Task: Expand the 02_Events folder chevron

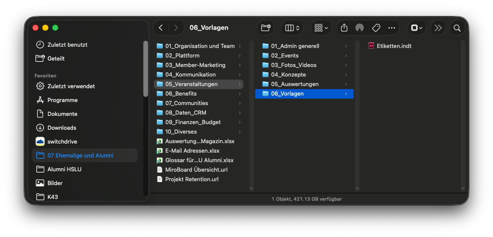Action: coord(346,56)
